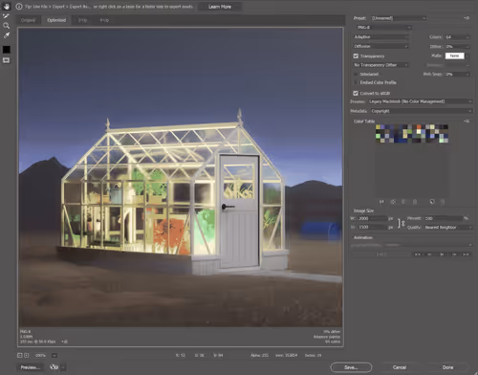The width and height of the screenshot is (478, 375).
Task: Select the orange swatch in the Color Table
Action: (x=419, y=127)
